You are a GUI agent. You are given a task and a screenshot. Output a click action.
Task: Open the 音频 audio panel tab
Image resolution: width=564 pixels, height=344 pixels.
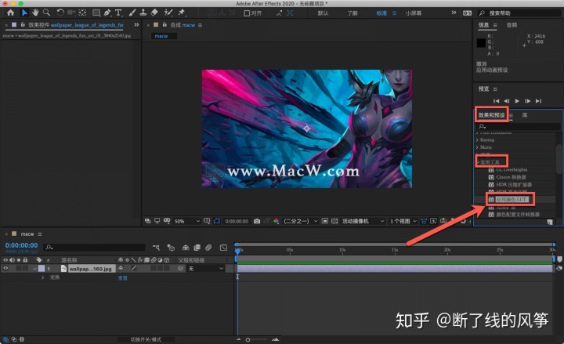pyautogui.click(x=512, y=25)
